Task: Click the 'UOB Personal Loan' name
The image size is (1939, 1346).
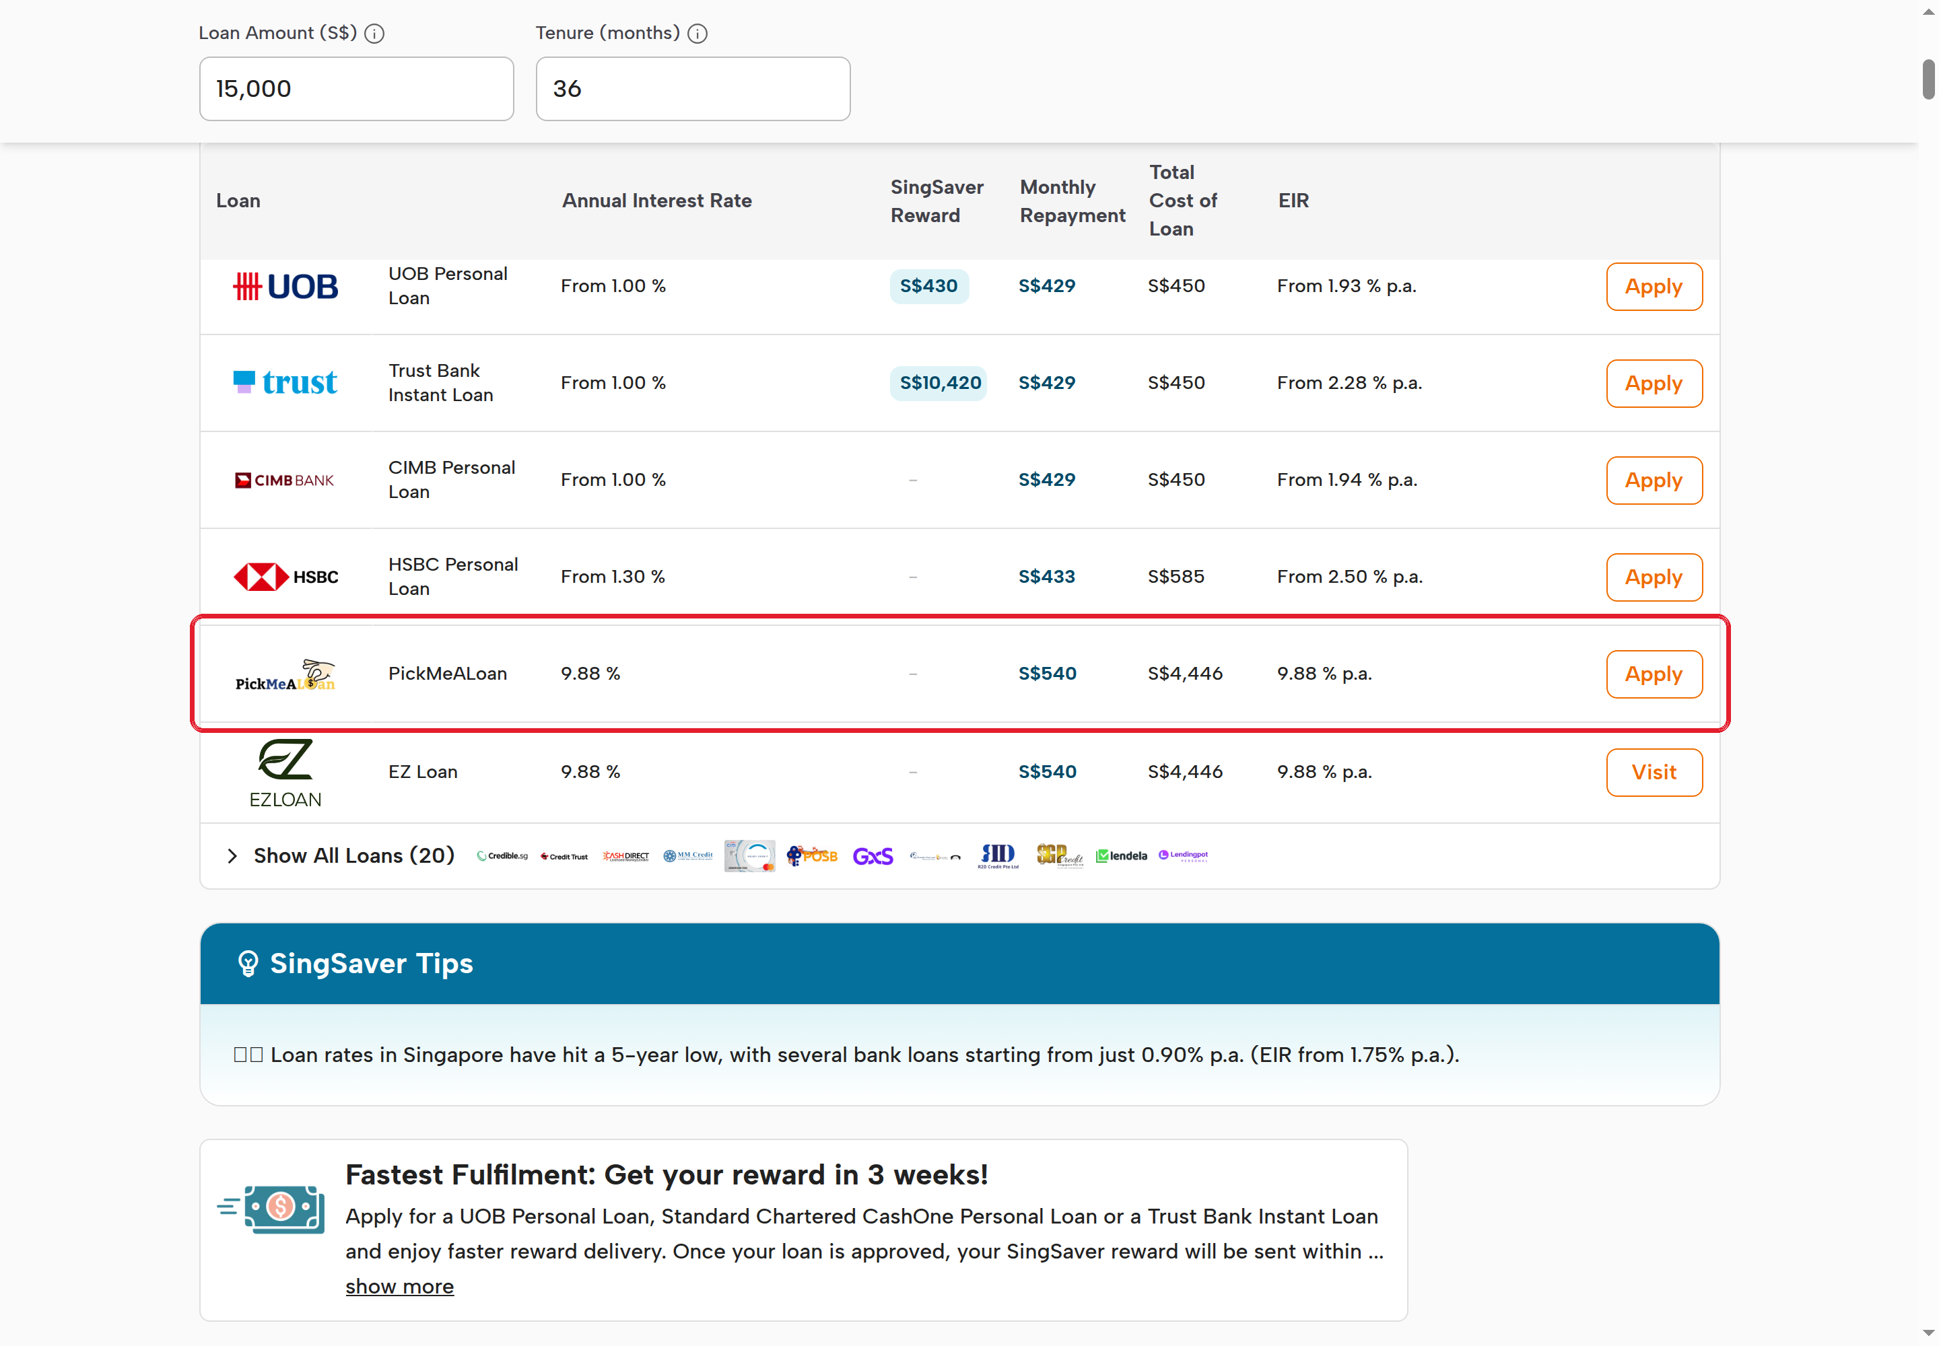Action: coord(448,286)
